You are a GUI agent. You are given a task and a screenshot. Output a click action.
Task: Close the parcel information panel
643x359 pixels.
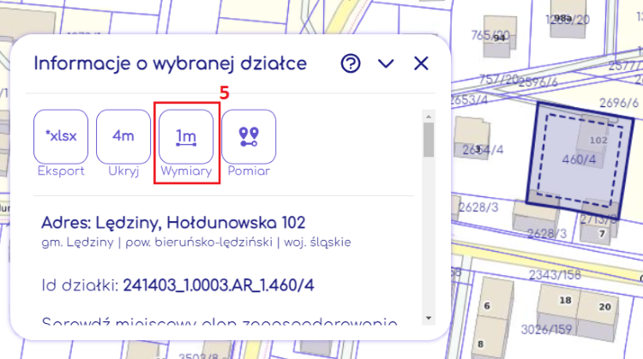[421, 63]
